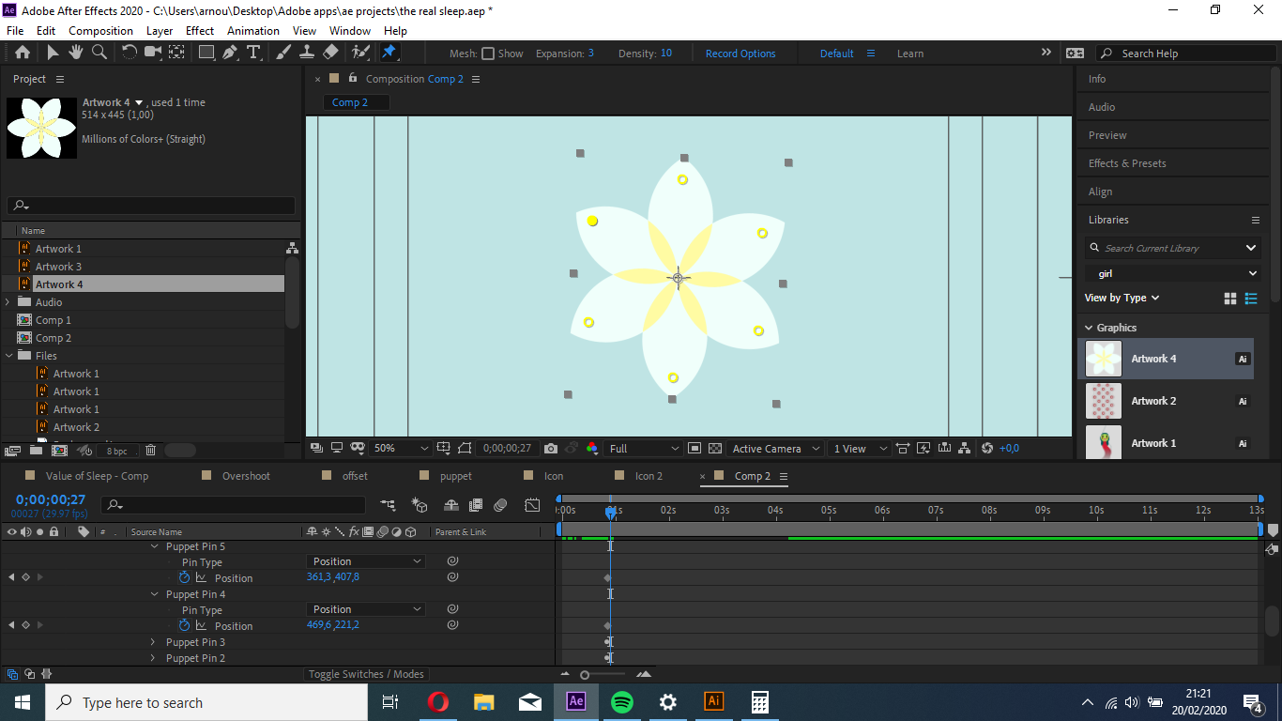Enable the Show checkbox for Mesh
The width and height of the screenshot is (1282, 721).
click(489, 53)
